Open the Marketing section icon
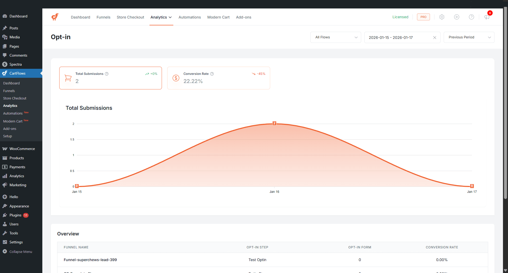The height and width of the screenshot is (273, 508). [5, 185]
